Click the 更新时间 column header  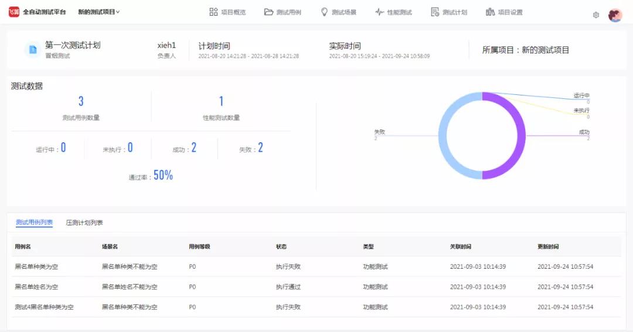click(x=548, y=247)
